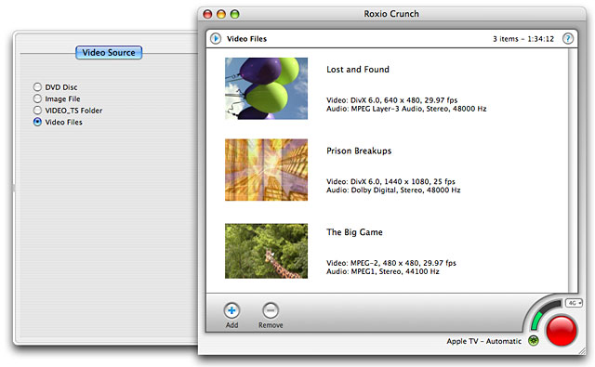Close the Roxio Crunch window with red button
This screenshot has height=367, width=595.
(x=207, y=15)
